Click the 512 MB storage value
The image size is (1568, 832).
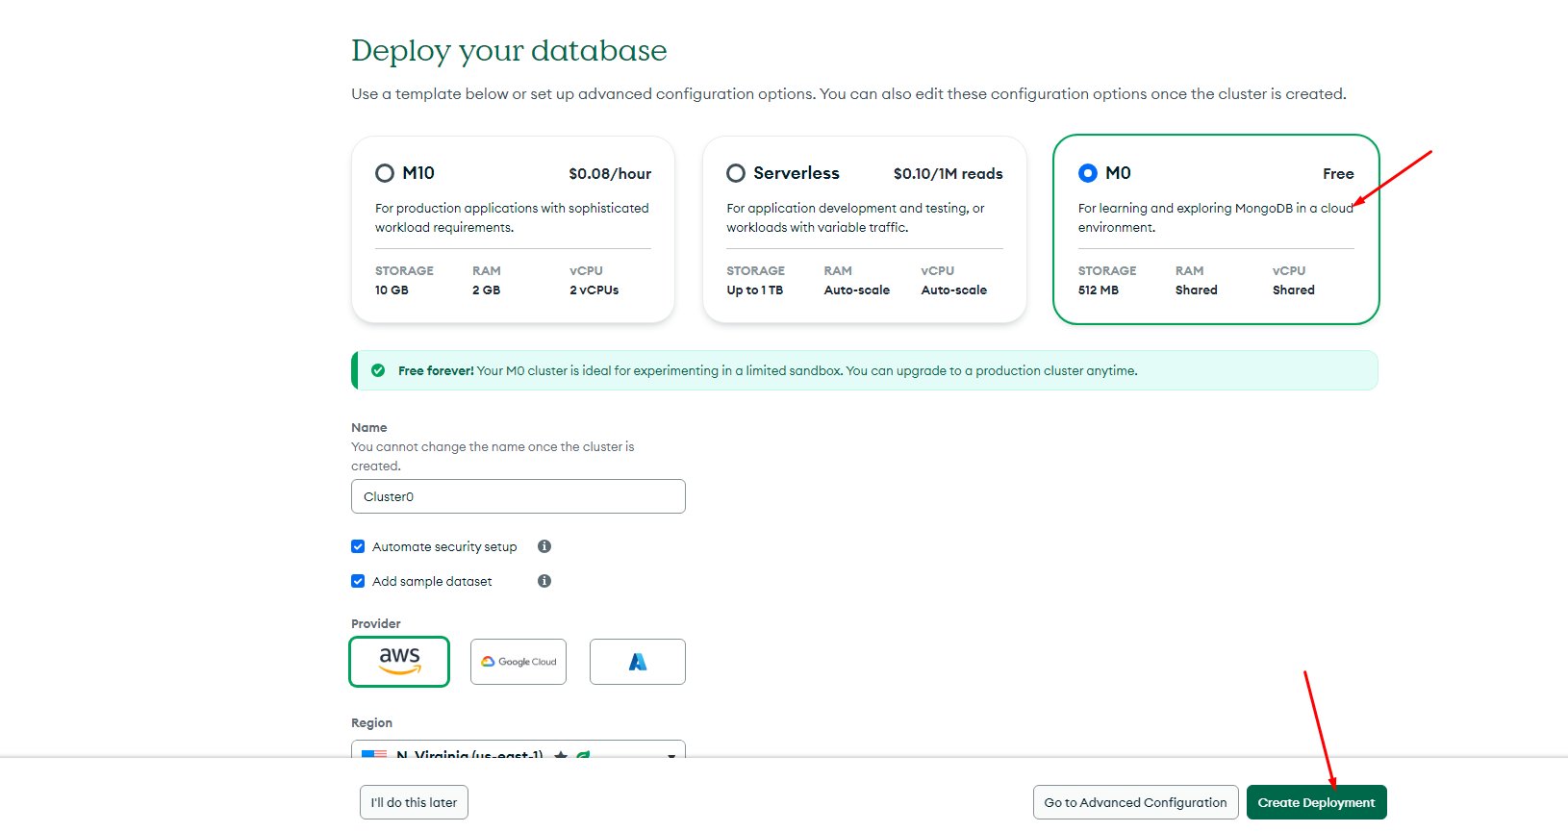1099,290
